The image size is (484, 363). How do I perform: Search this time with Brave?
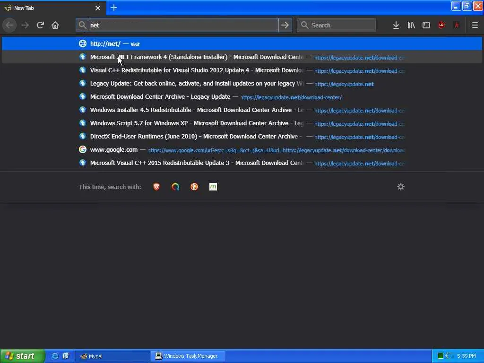(156, 187)
